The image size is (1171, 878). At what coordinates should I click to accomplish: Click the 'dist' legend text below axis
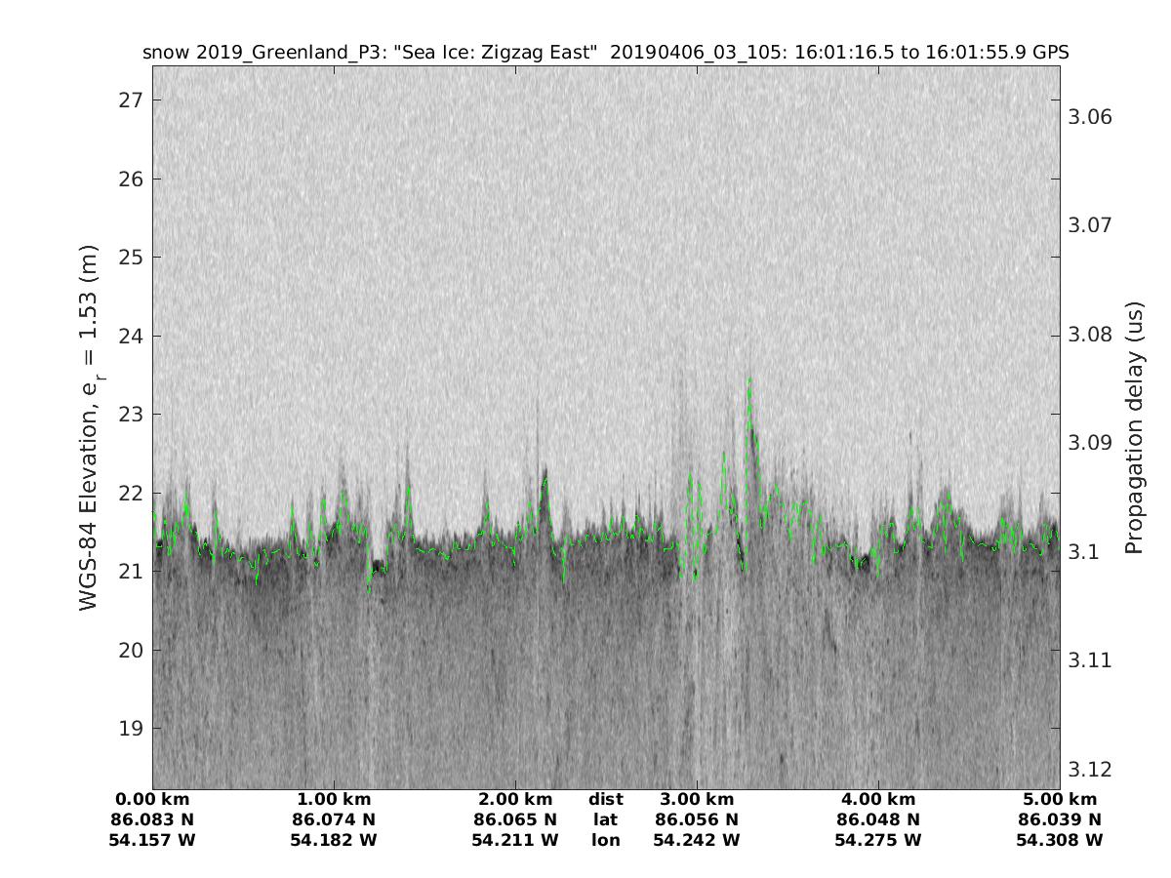coord(605,800)
